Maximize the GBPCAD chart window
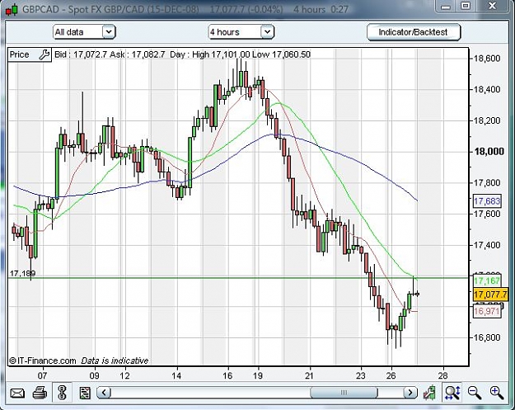The image size is (515, 410). coord(466,6)
